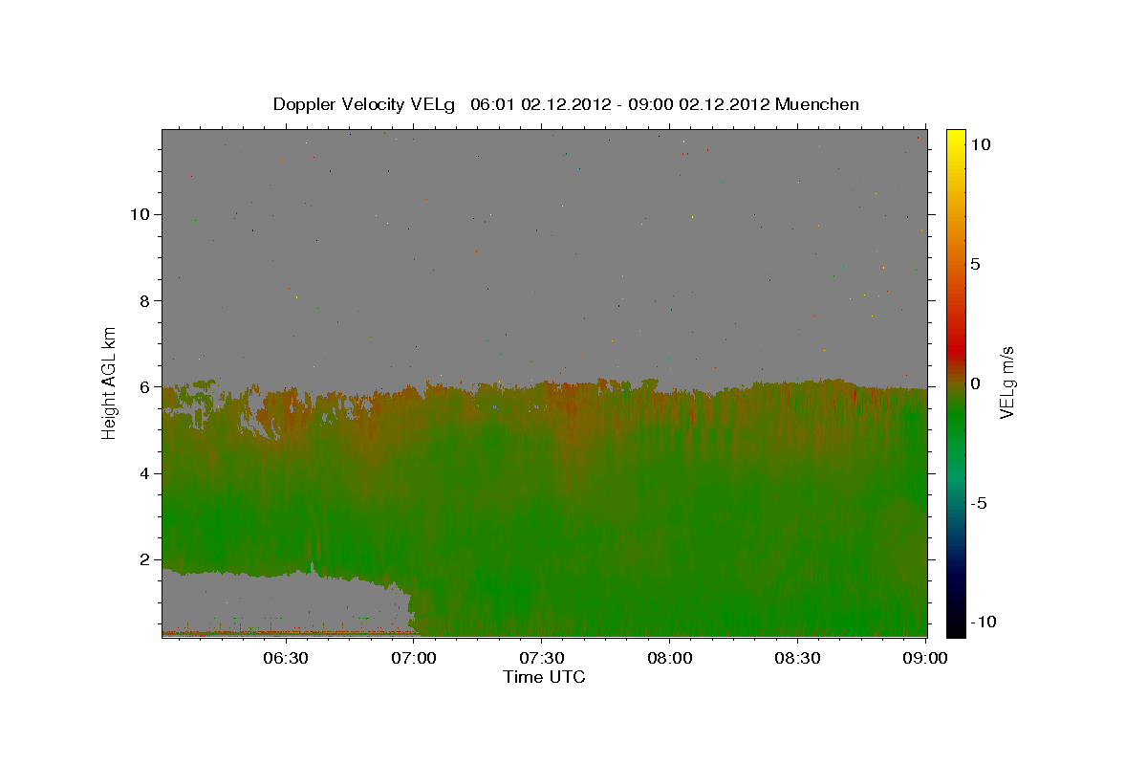
Task: Select the 07:00 time tick label
Action: [413, 658]
